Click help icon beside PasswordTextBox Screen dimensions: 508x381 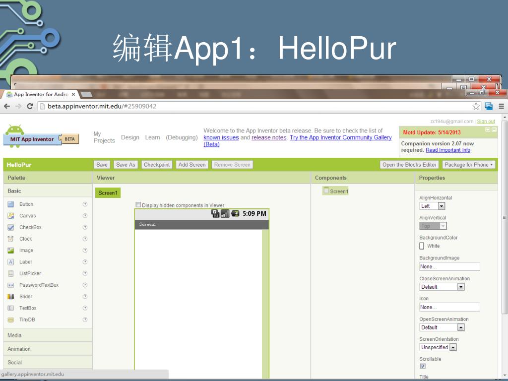click(85, 285)
